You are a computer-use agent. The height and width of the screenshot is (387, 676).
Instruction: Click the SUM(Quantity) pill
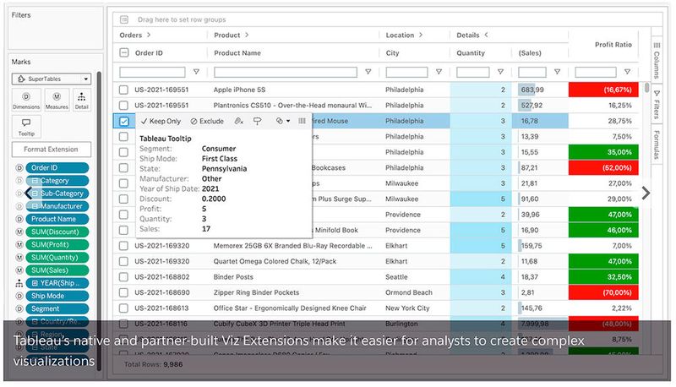(57, 257)
